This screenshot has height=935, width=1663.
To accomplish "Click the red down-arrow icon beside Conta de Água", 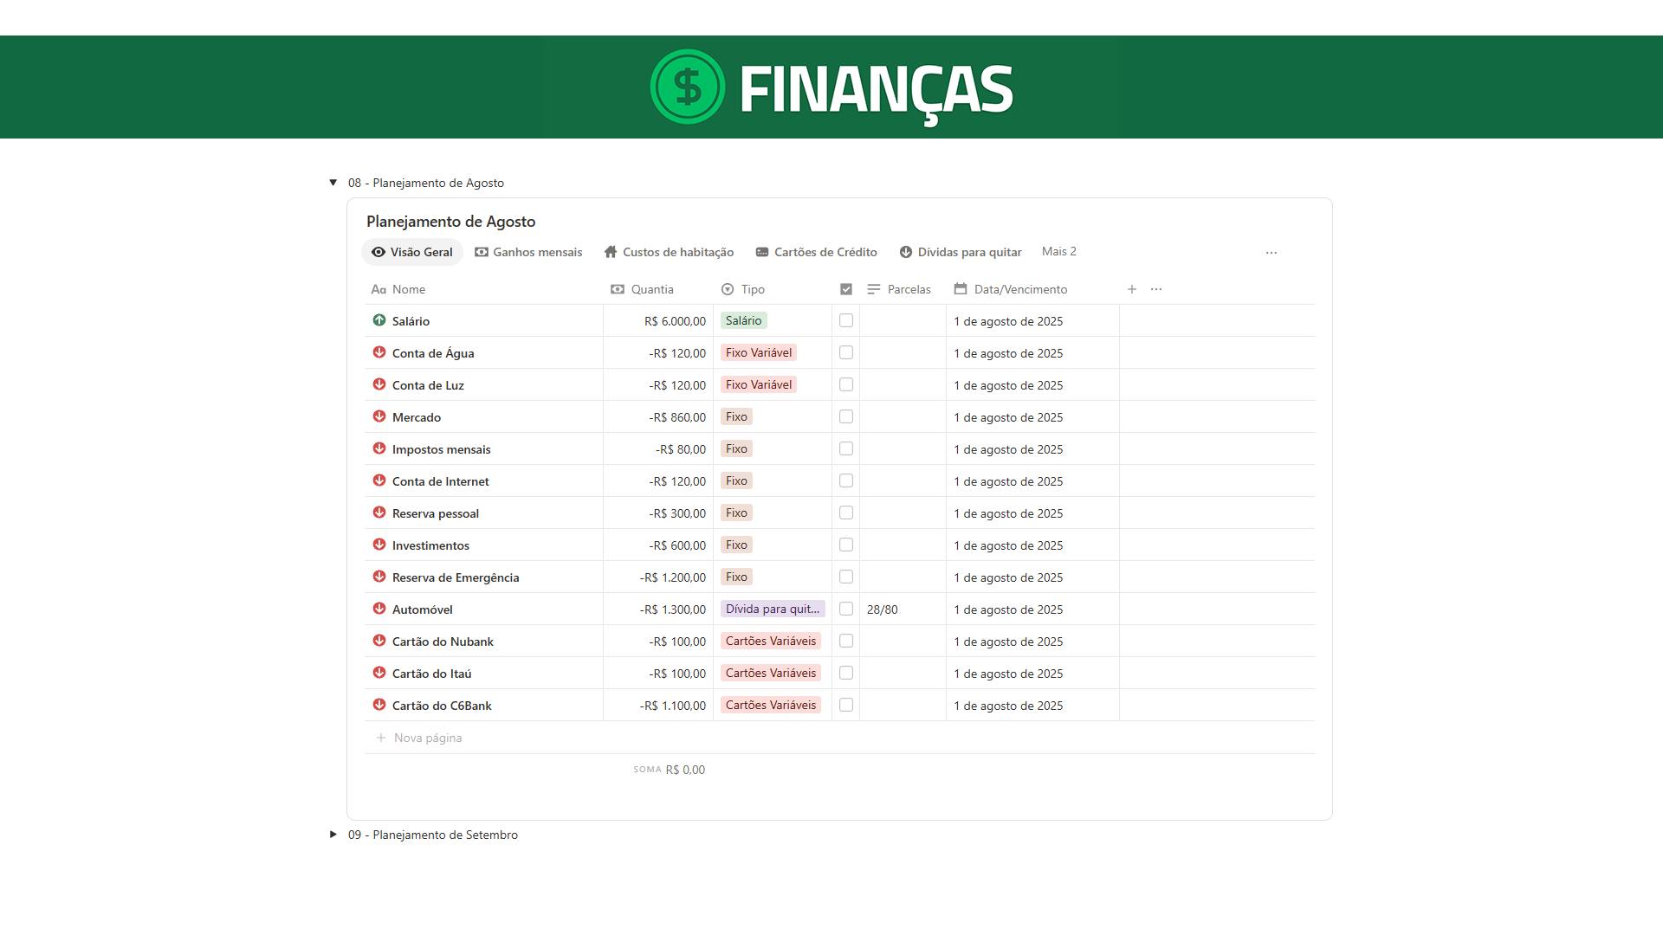I will click(x=379, y=352).
